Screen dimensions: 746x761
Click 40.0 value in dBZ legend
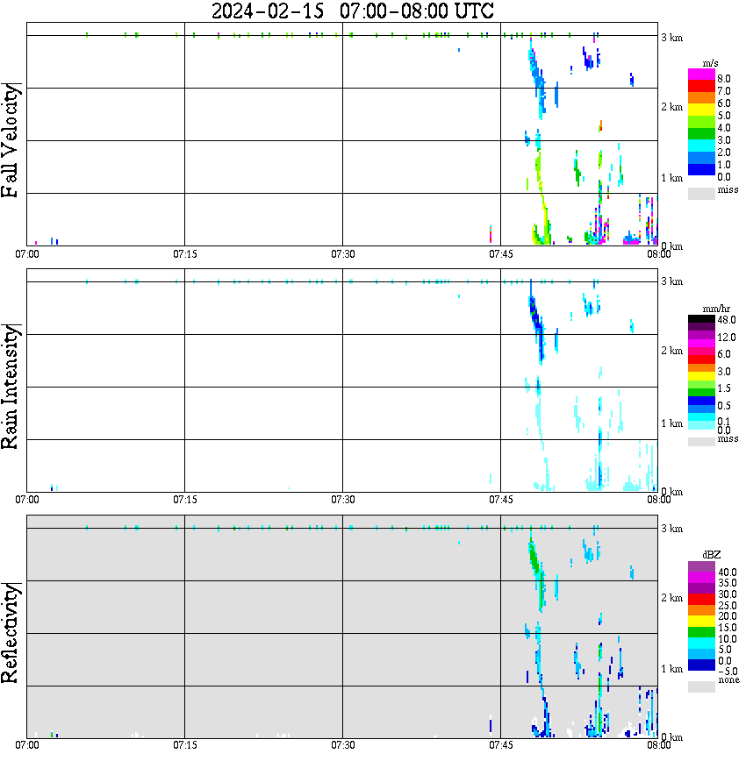(727, 573)
